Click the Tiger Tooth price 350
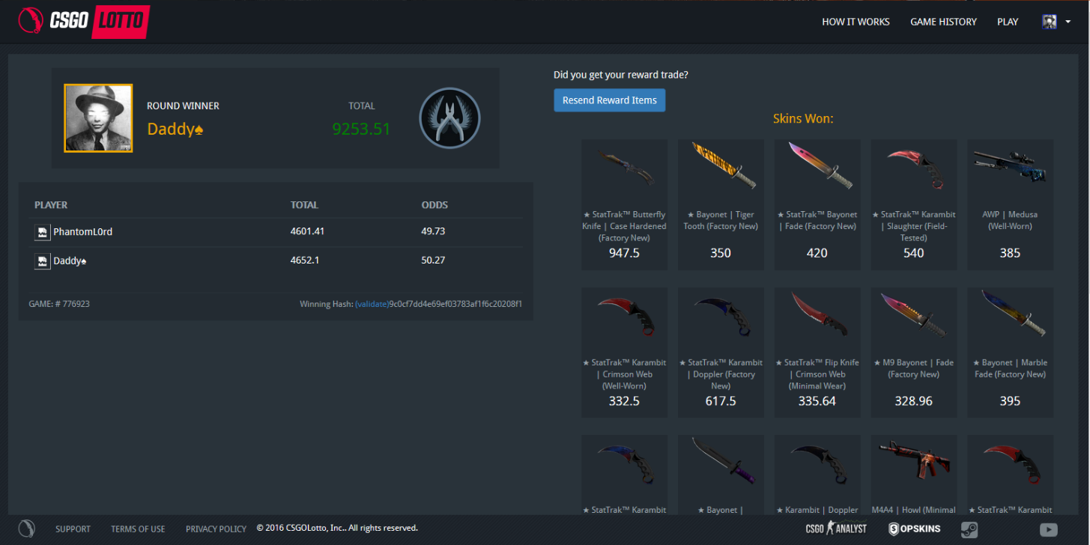1090x545 pixels. [721, 253]
